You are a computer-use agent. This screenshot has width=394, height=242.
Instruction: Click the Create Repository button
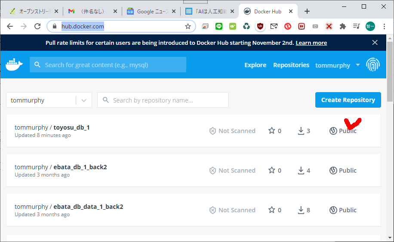click(348, 100)
